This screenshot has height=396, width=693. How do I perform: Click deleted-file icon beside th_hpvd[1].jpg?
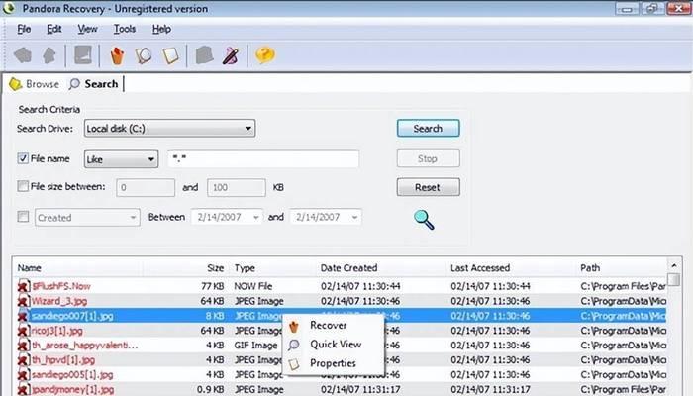tap(24, 360)
